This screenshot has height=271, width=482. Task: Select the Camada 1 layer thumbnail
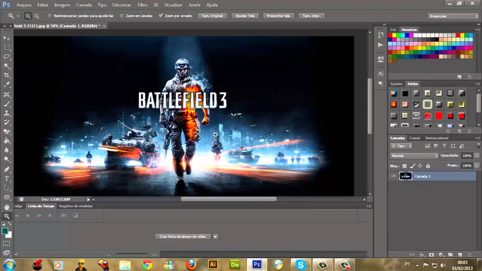pos(406,176)
